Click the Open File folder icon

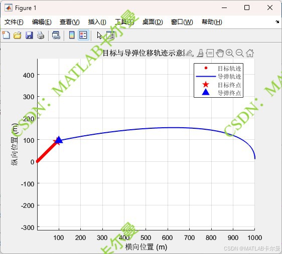pyautogui.click(x=18, y=35)
